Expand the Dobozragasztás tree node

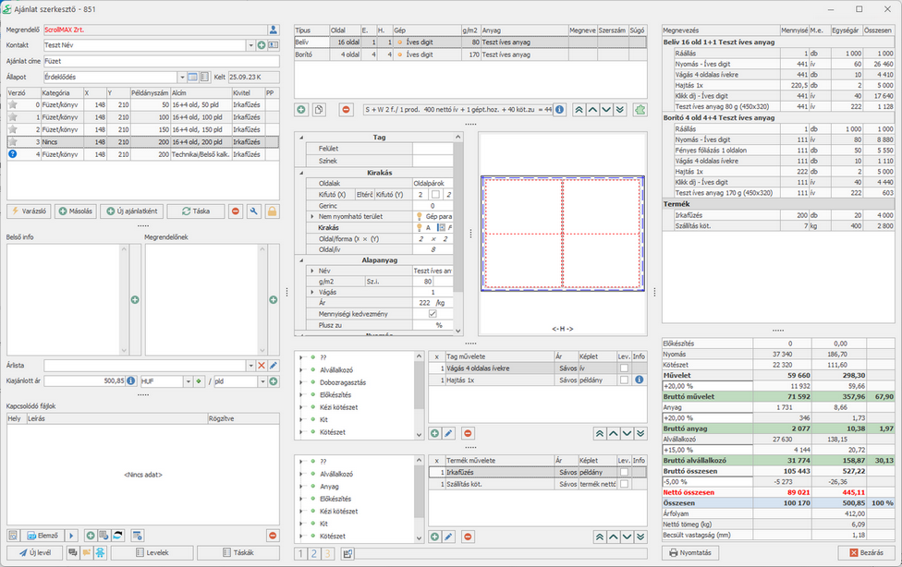[300, 380]
